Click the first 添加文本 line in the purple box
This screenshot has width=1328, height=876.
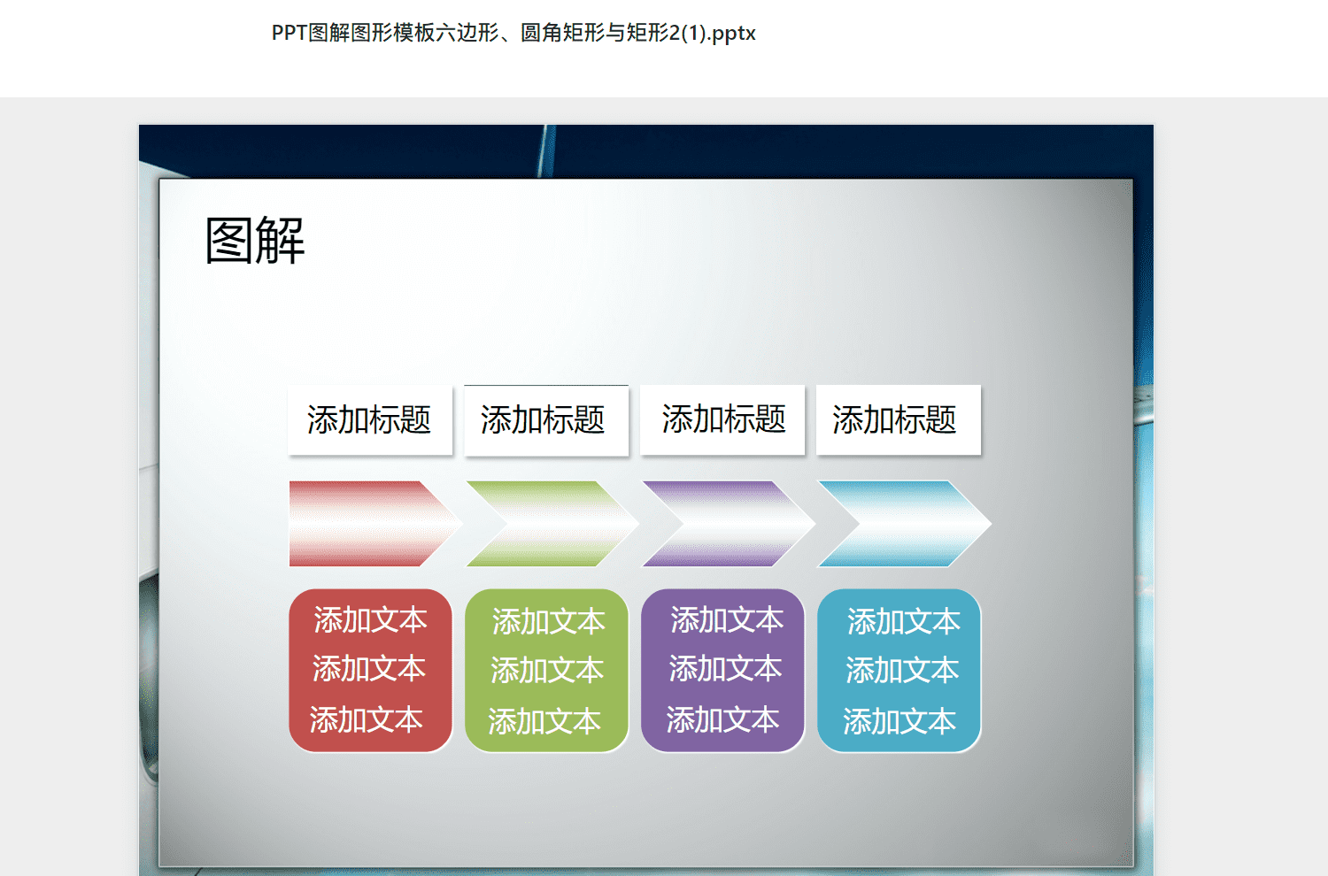(727, 620)
